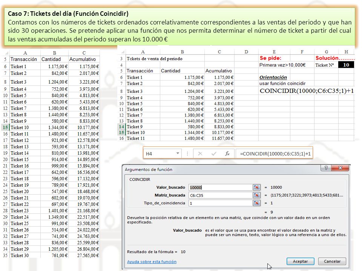Click select-all corner of left sheet
The image size is (362, 271).
tap(6, 53)
